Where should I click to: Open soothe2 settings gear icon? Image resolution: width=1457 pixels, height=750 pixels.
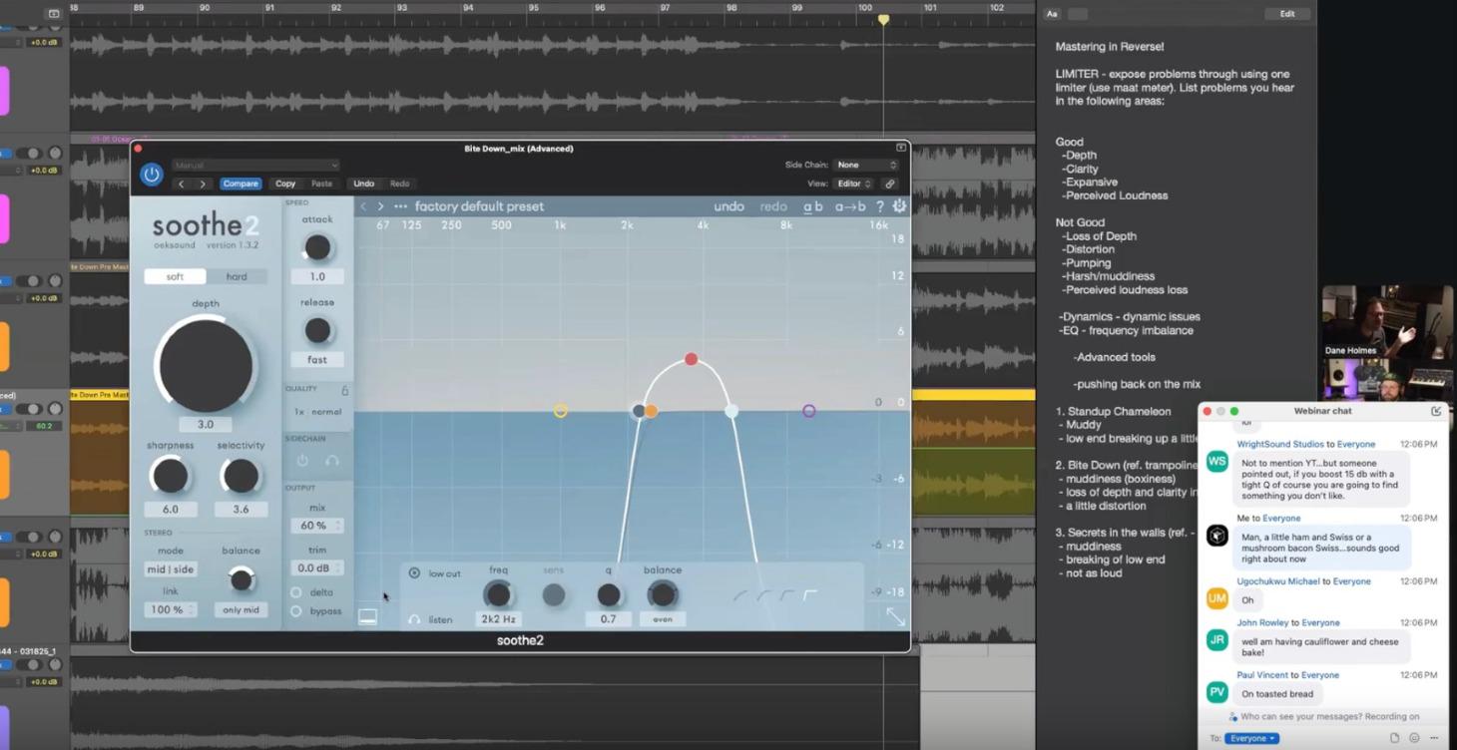pos(899,206)
